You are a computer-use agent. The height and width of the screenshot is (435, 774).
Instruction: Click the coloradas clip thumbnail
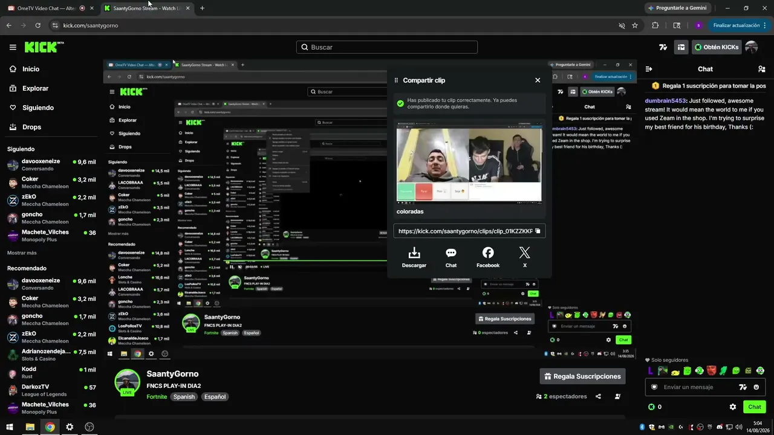pos(469,164)
